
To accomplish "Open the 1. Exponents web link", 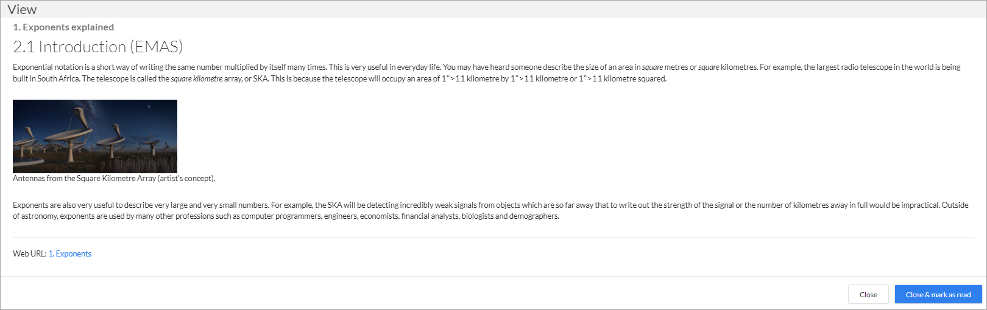I will click(70, 253).
